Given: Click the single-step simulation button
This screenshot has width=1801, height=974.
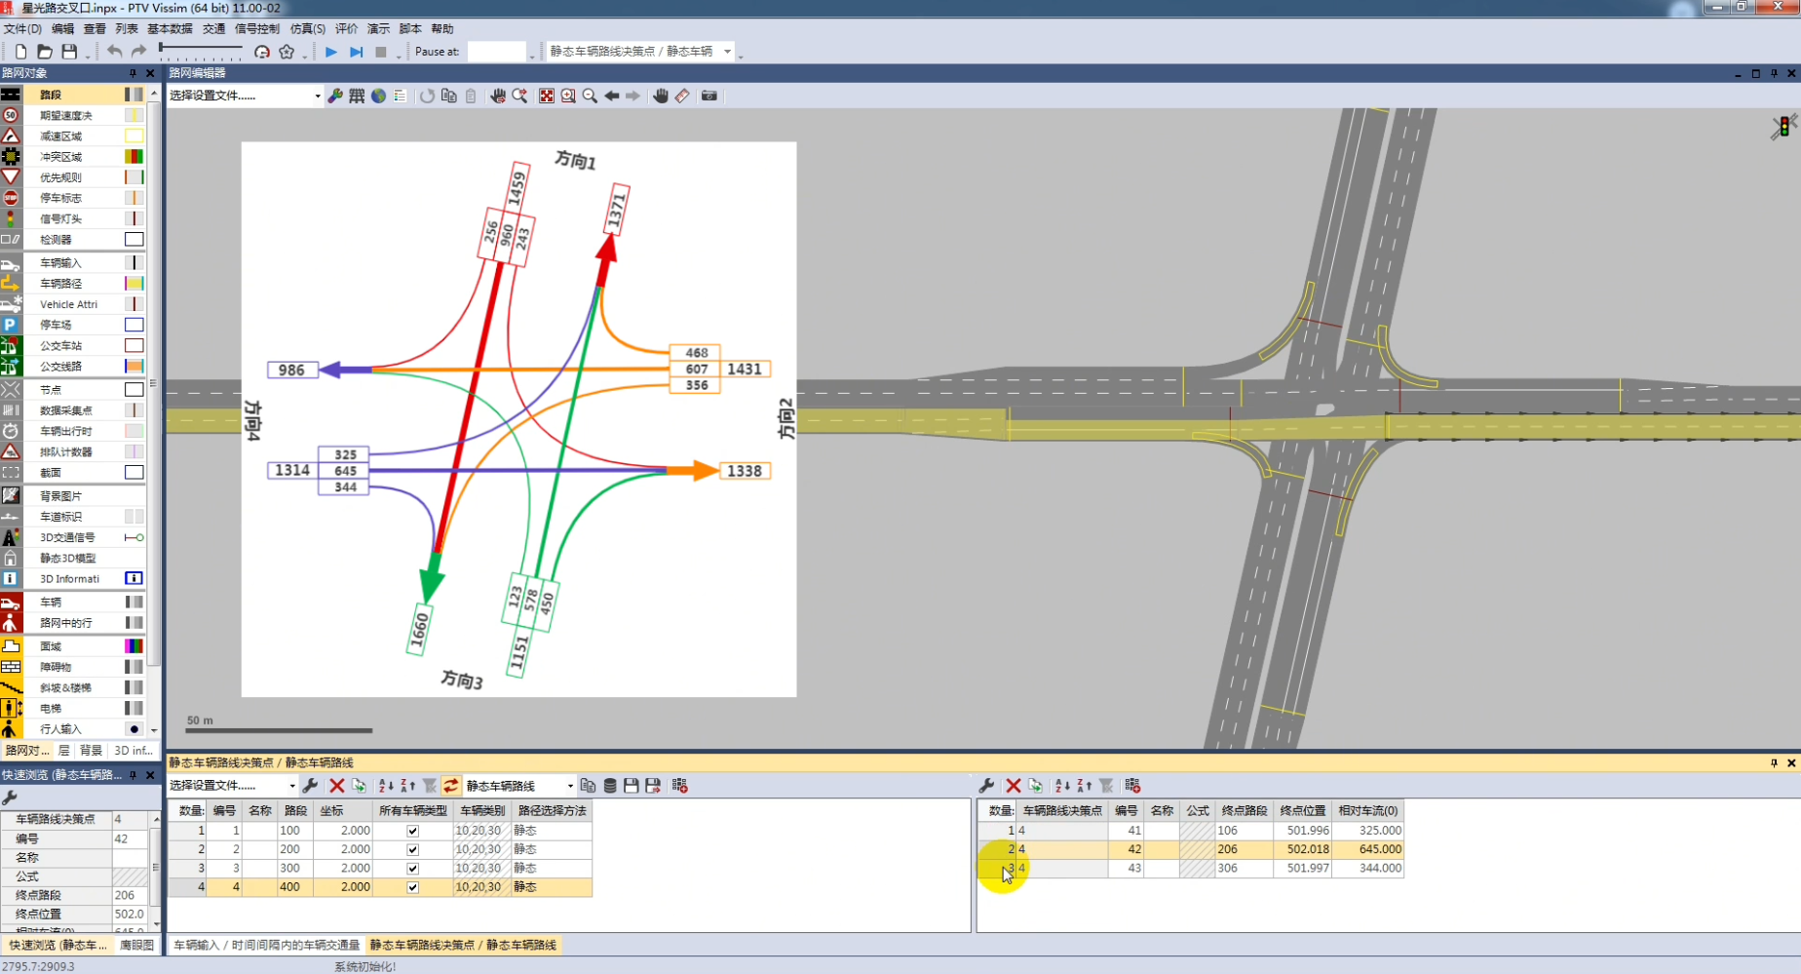Looking at the screenshot, I should coord(356,52).
